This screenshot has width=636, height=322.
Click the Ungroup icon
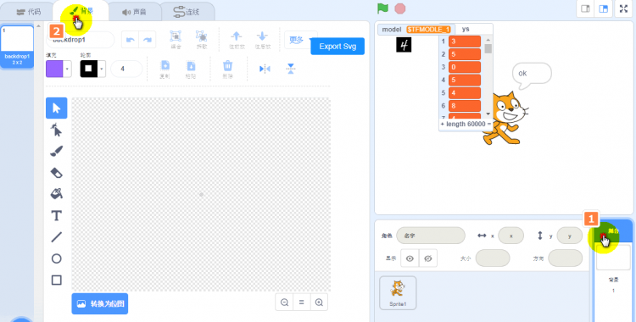(202, 40)
